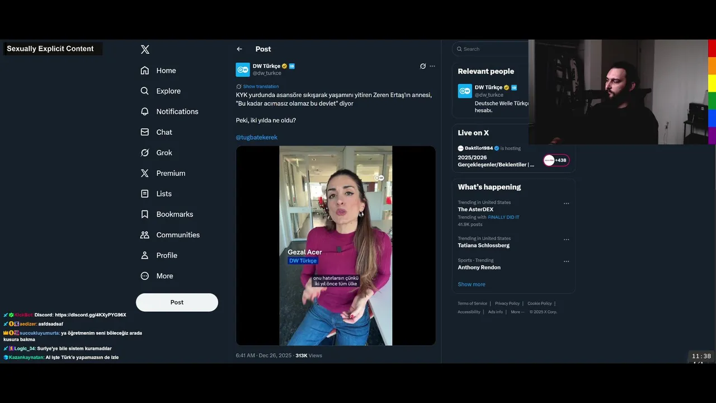Click the Show translation link

pyautogui.click(x=261, y=87)
